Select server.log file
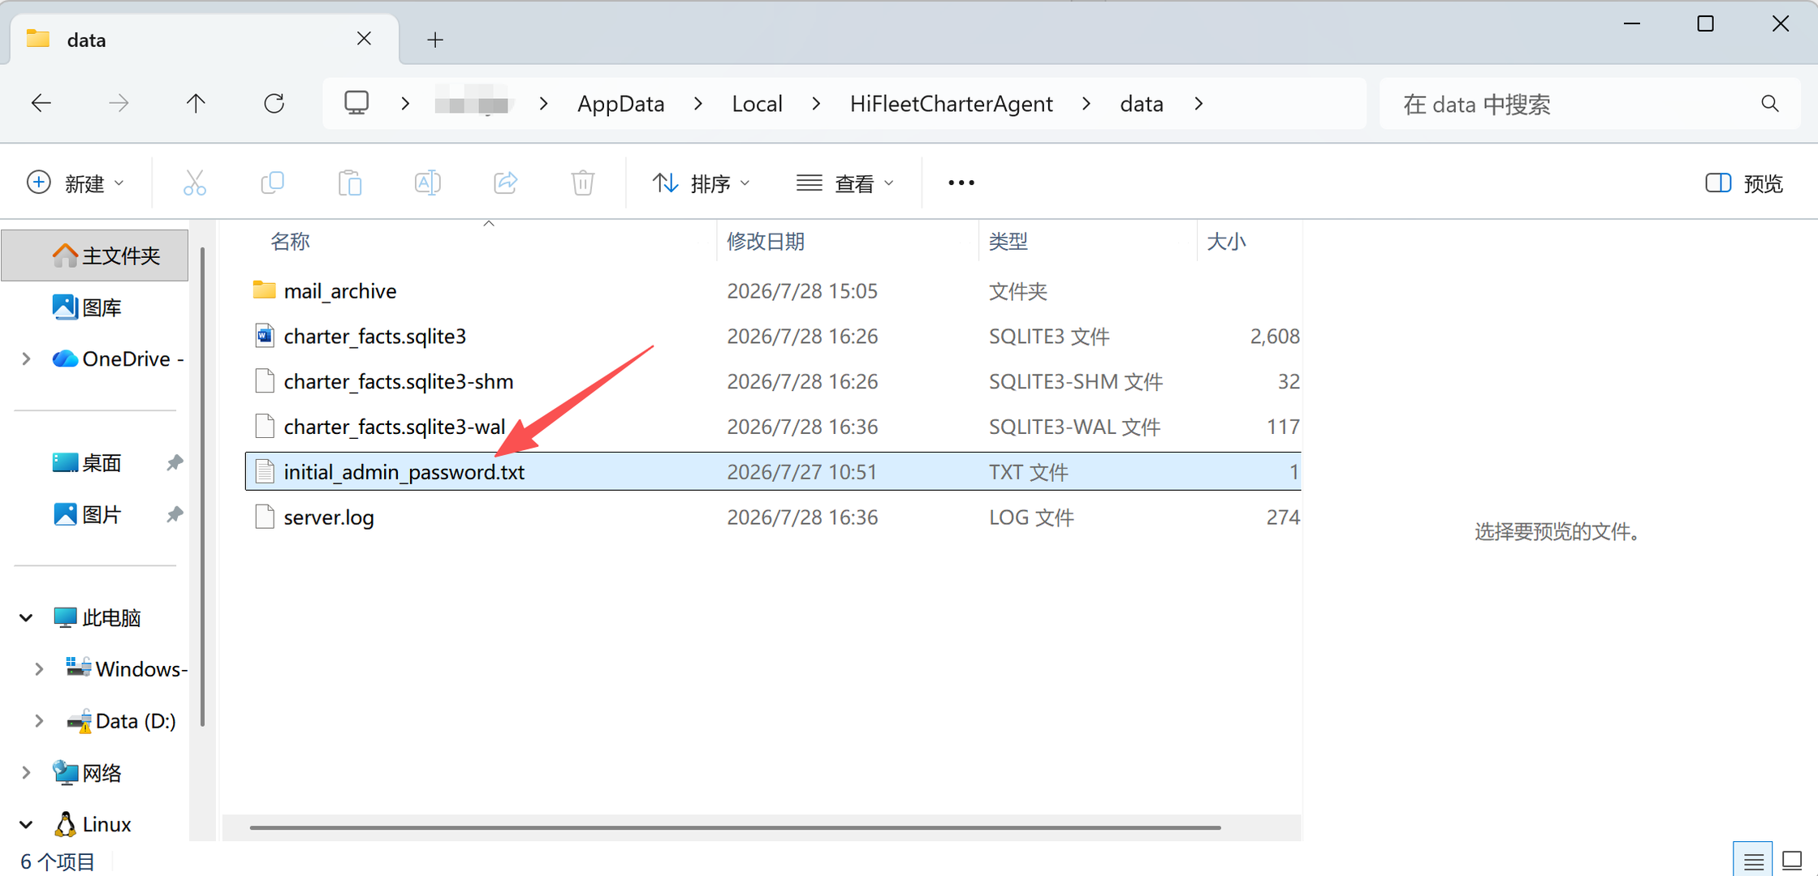This screenshot has height=876, width=1818. (772, 517)
